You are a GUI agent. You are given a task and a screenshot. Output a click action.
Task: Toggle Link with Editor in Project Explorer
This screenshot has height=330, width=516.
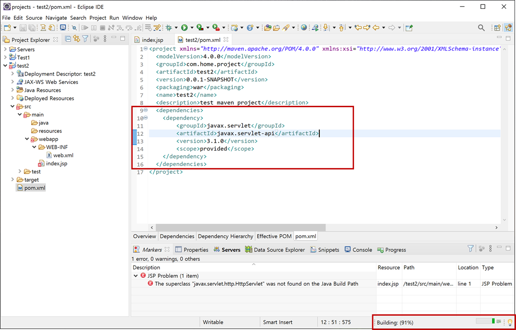click(76, 39)
